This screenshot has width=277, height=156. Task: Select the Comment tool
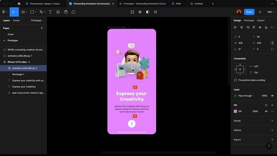(x=73, y=12)
